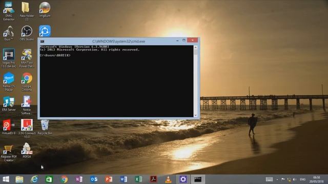Select the ImgBurn disc icon
This screenshot has height=184, width=328.
tap(45, 9)
